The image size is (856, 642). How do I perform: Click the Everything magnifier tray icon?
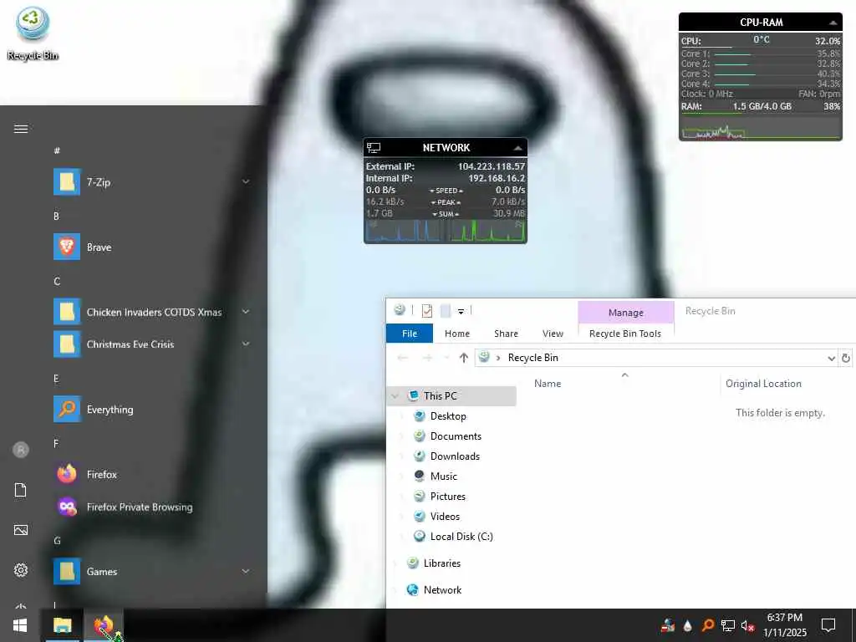(707, 625)
